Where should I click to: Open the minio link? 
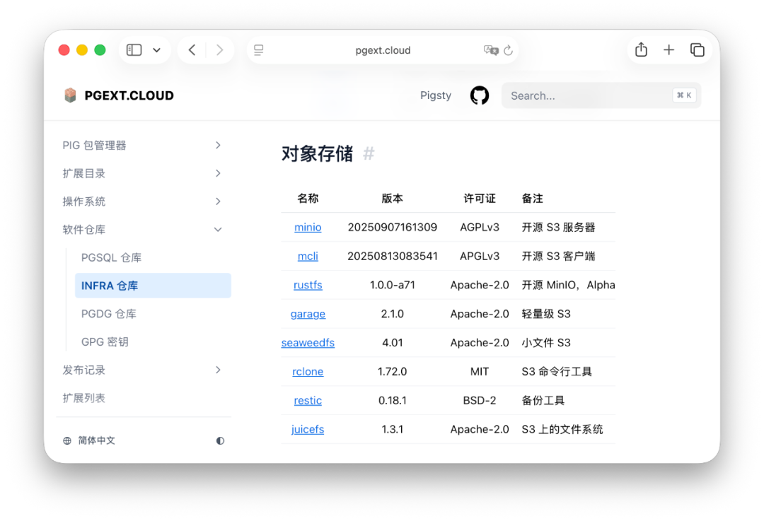[x=308, y=228]
